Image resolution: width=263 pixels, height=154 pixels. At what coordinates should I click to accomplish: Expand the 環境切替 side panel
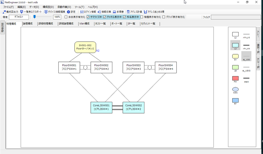[x=2, y=27]
